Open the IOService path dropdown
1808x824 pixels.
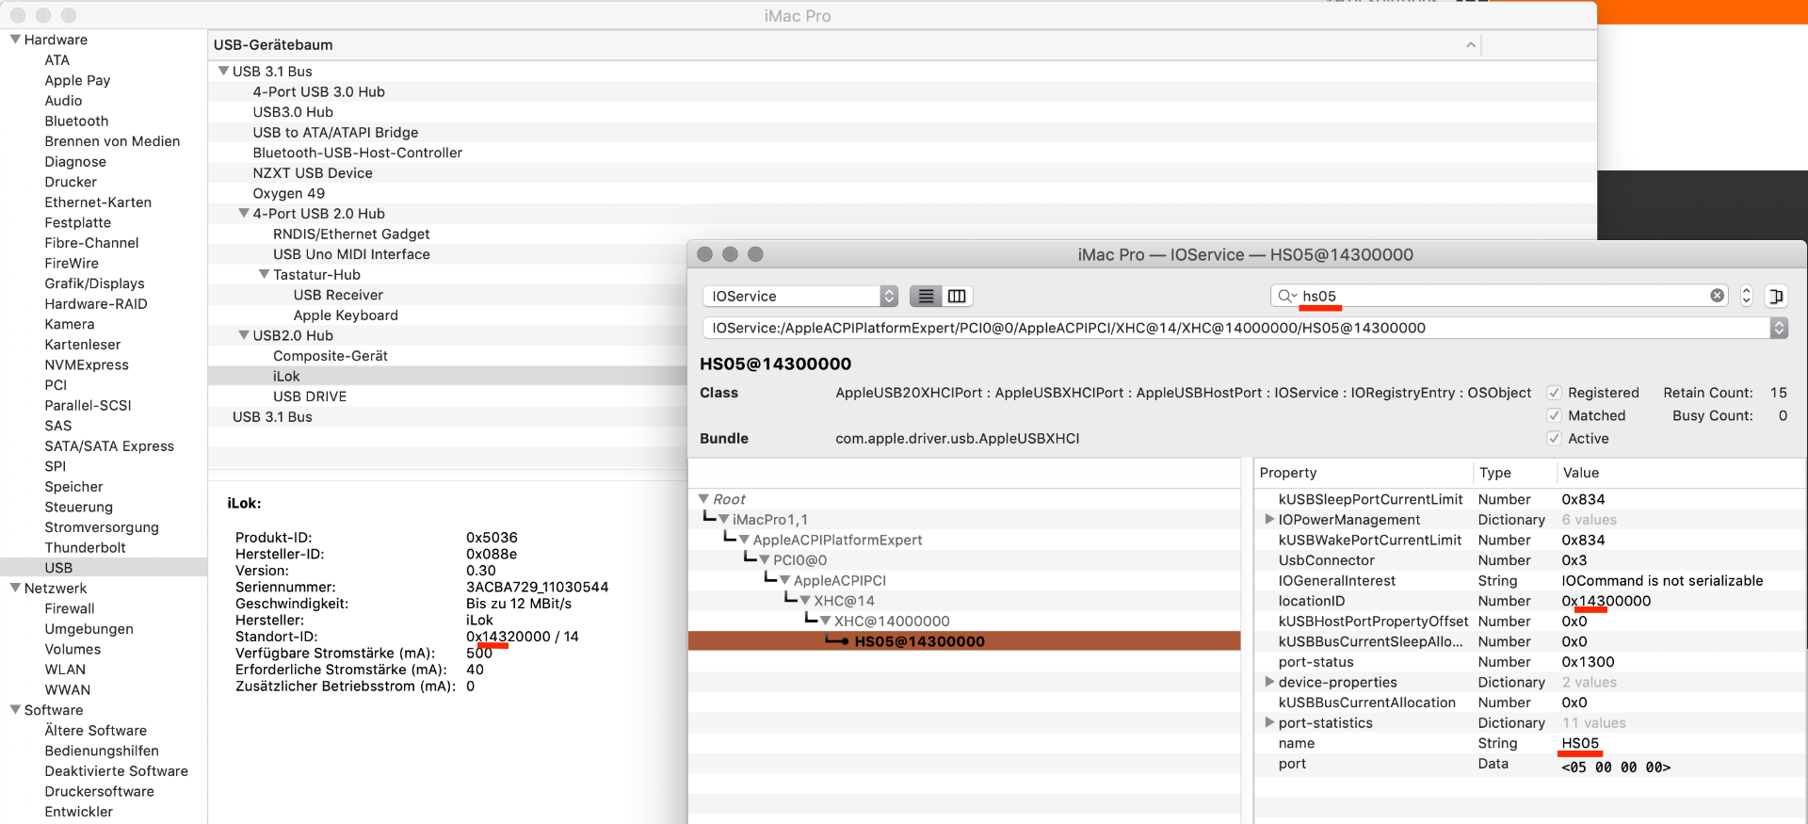pyautogui.click(x=1778, y=328)
